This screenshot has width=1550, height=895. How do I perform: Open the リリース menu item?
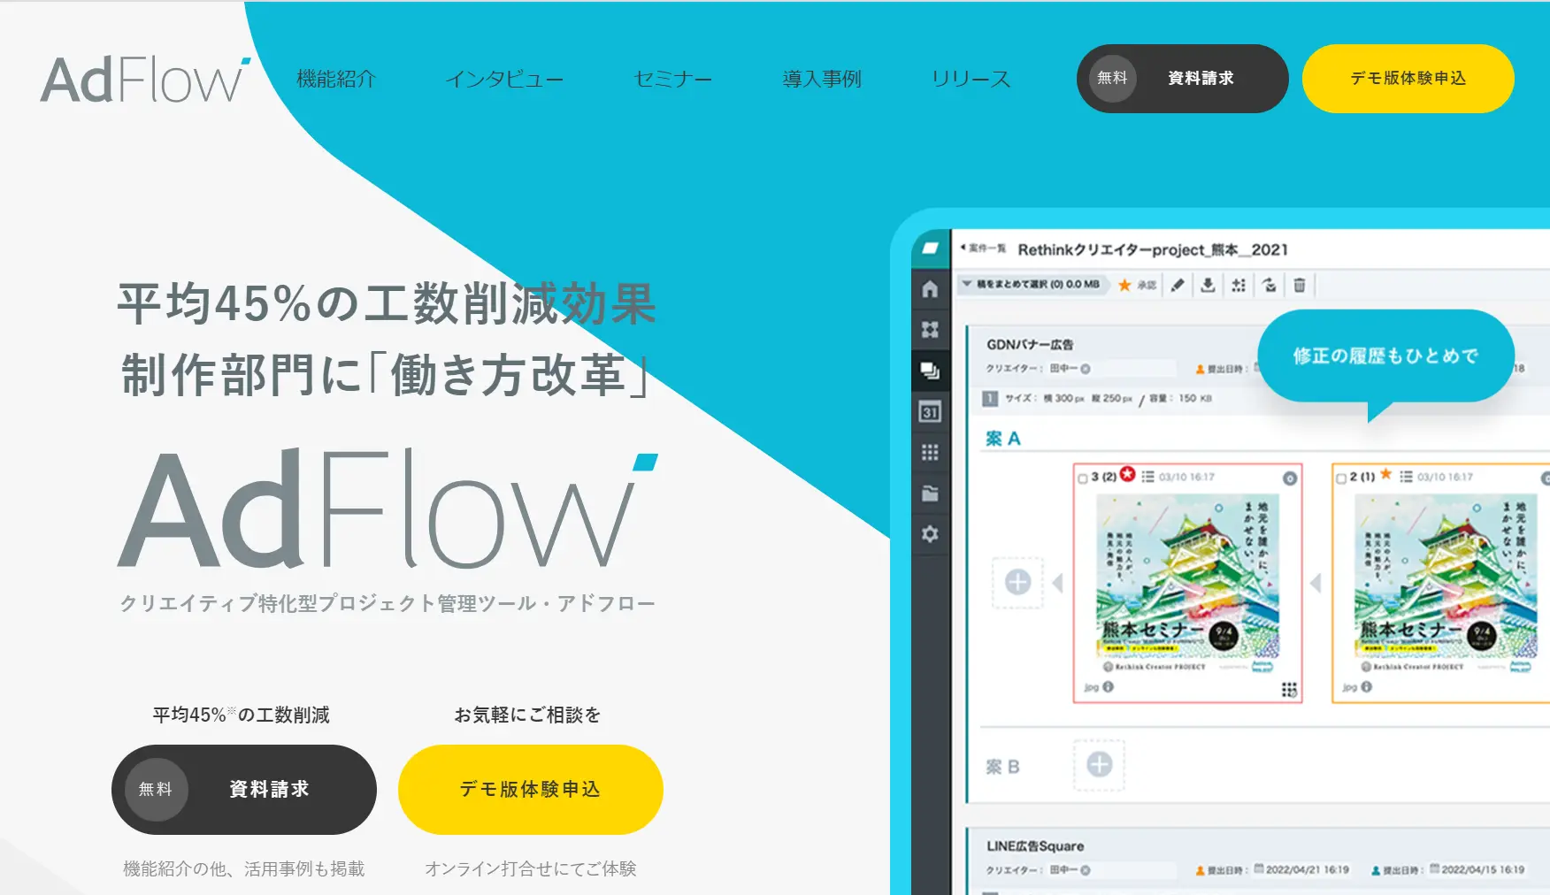(971, 79)
